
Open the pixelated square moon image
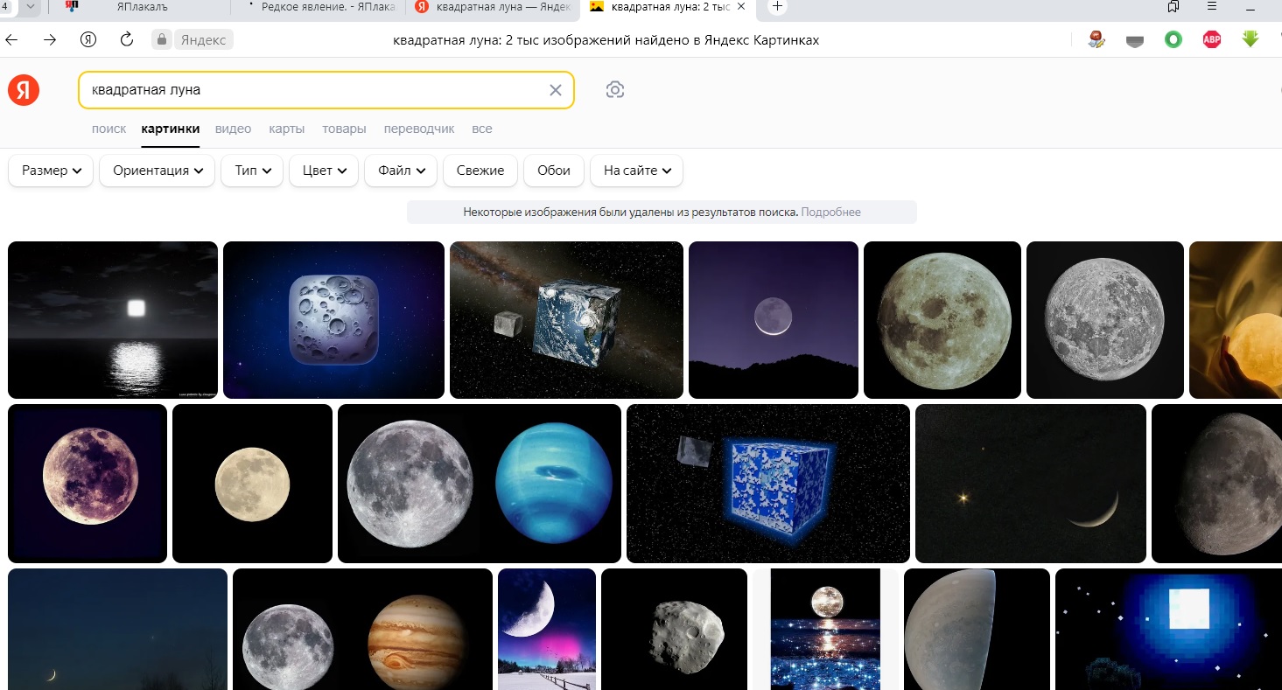[1168, 629]
